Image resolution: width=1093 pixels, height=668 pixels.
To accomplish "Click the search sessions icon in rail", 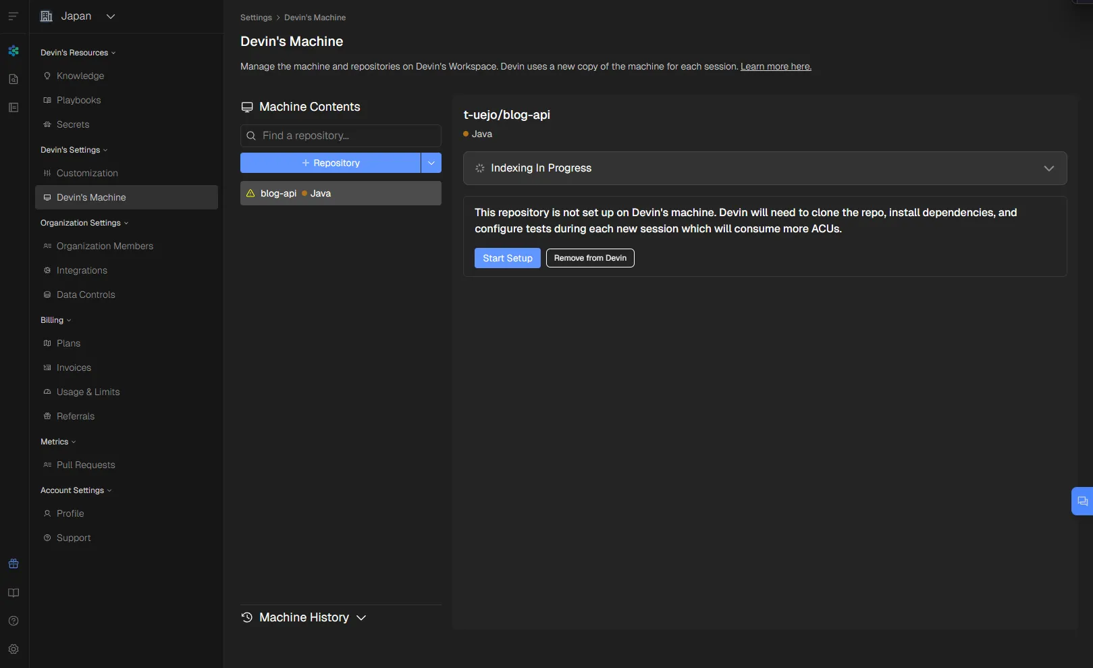I will [14, 79].
